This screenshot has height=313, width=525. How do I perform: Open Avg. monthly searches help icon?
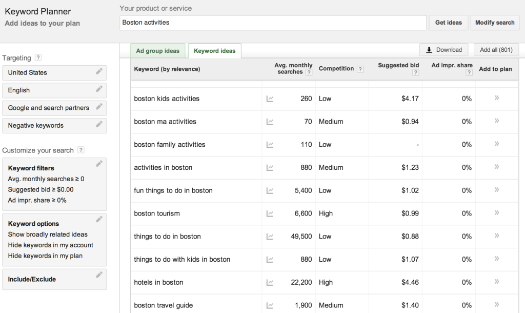(x=309, y=72)
